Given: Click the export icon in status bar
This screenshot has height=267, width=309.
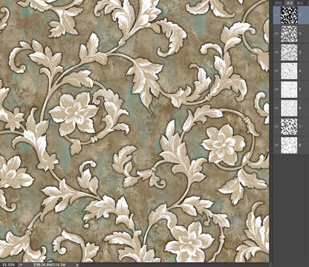Looking at the screenshot, I should pyautogui.click(x=20, y=265).
